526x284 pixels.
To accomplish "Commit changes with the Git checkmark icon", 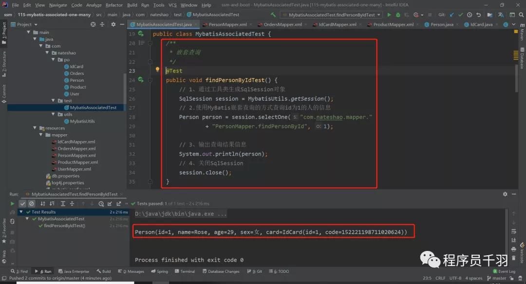I will click(461, 15).
